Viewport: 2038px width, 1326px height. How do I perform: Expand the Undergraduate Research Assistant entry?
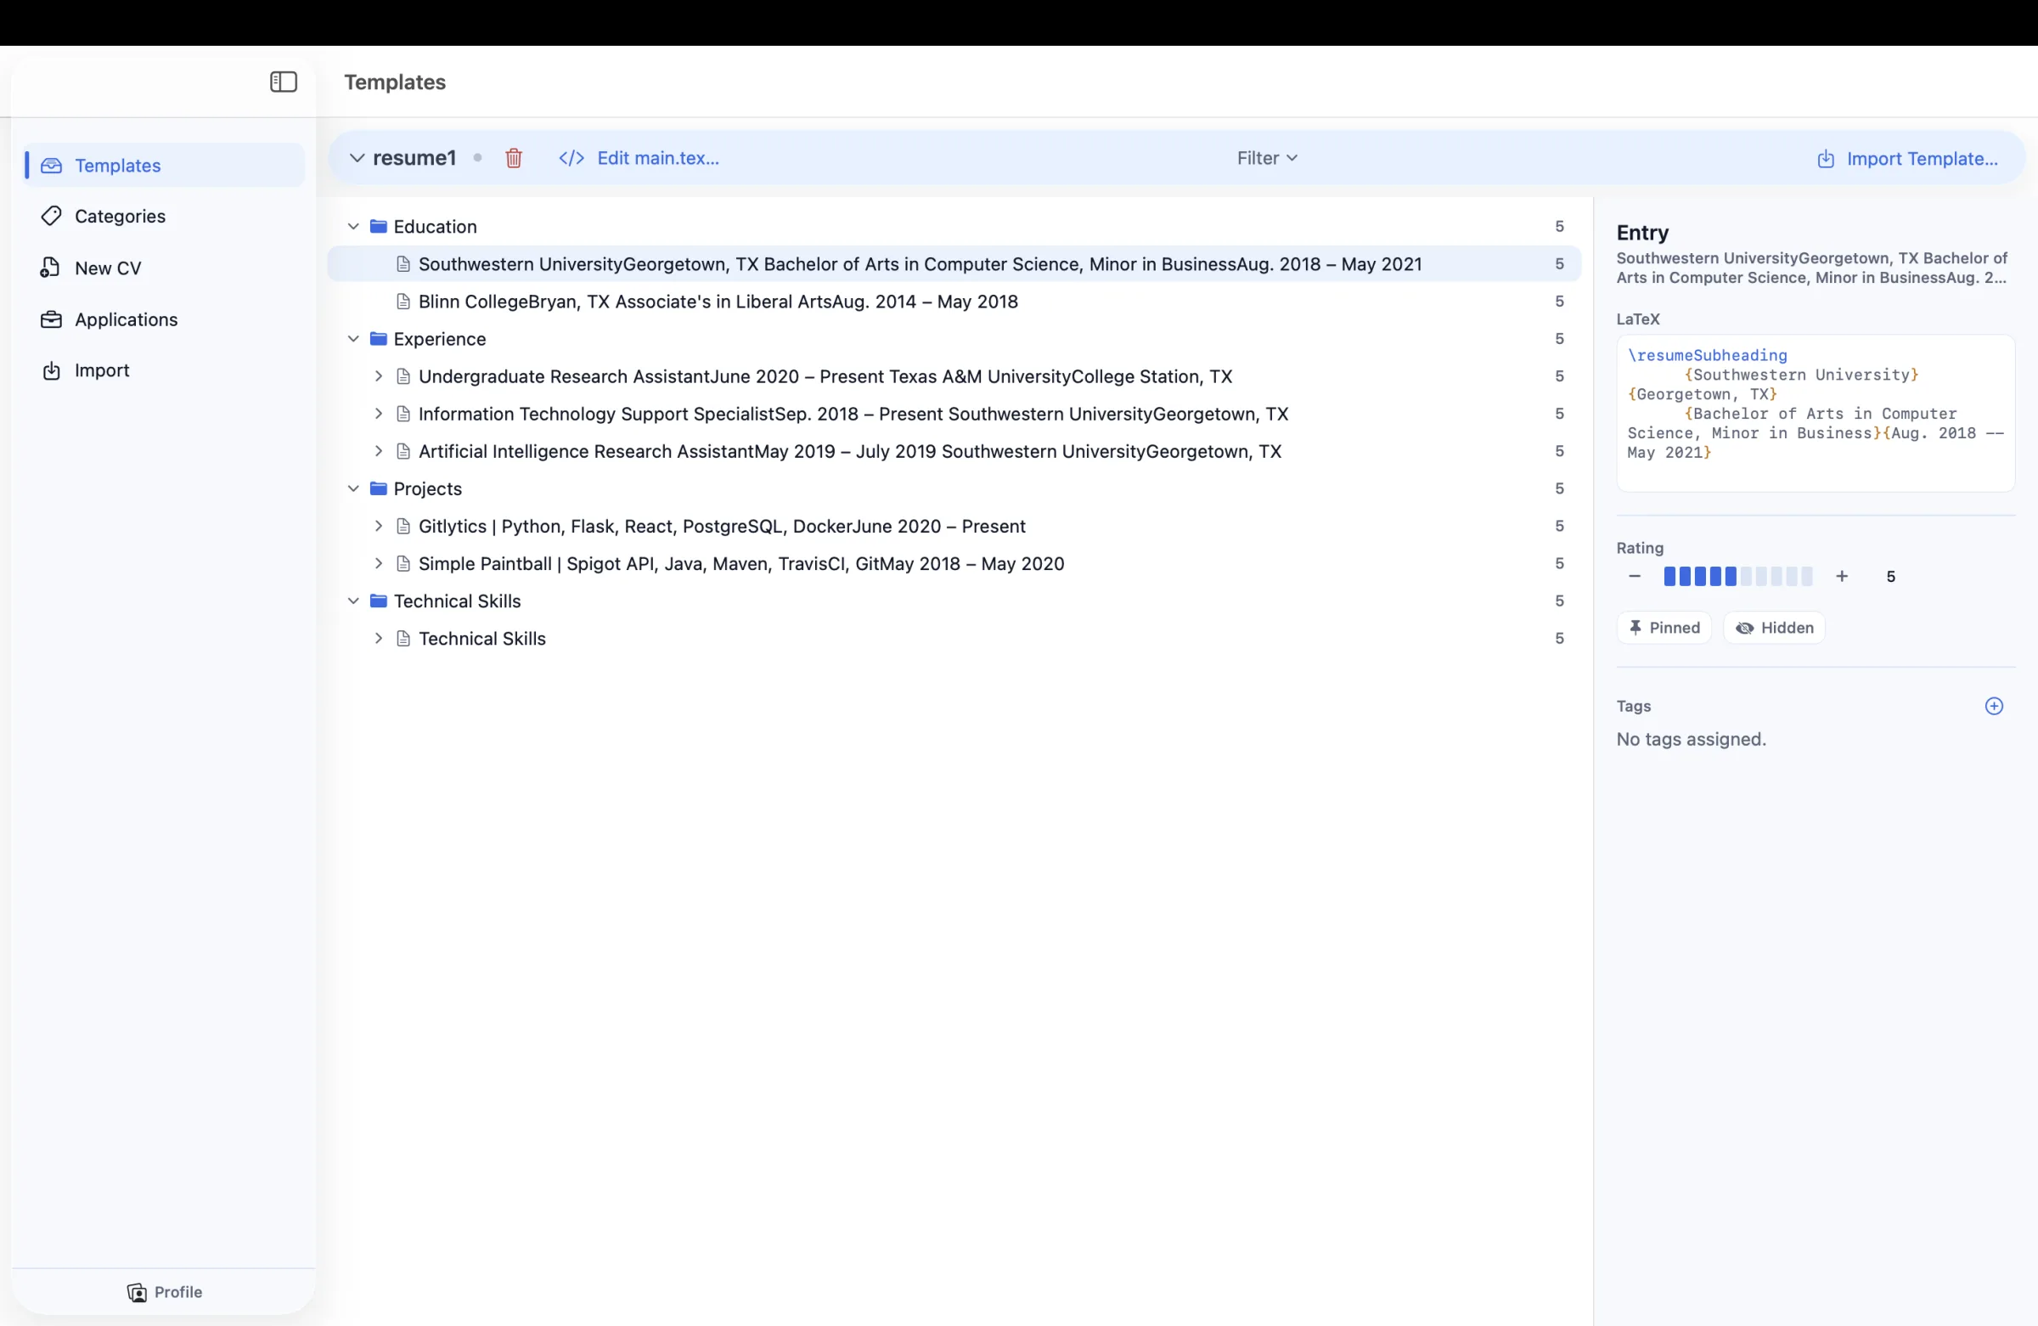378,376
